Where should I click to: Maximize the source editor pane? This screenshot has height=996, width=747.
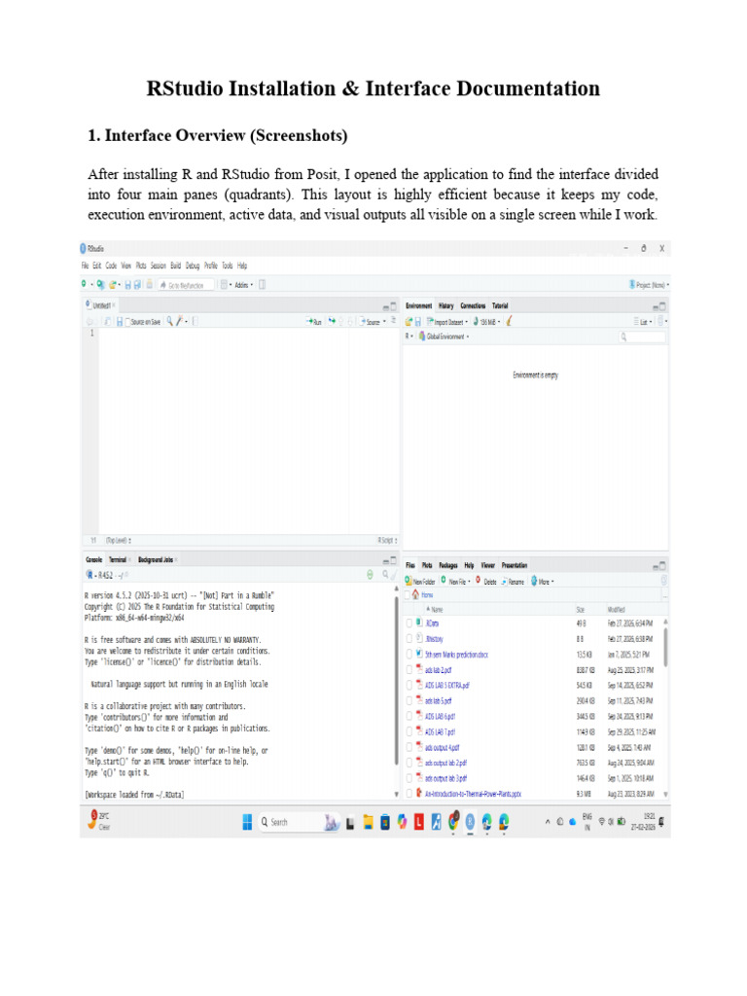point(393,306)
